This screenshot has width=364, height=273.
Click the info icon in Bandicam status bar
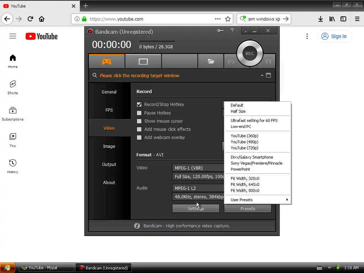[137, 226]
